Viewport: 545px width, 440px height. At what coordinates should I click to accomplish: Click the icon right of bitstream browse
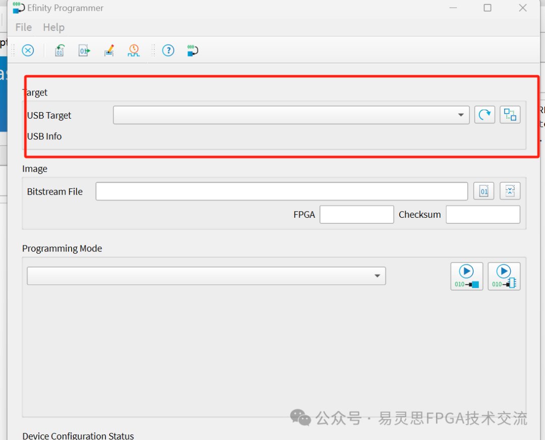tap(510, 191)
